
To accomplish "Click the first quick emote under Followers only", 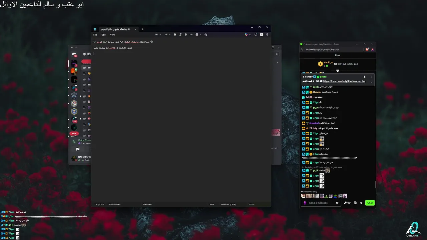I will coord(303,196).
